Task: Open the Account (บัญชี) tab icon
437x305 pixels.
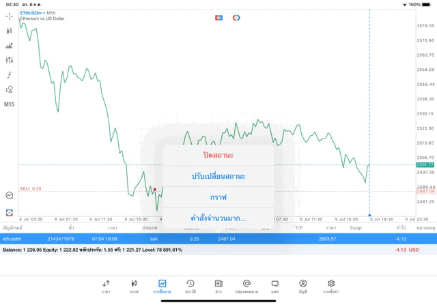Action: (302, 286)
